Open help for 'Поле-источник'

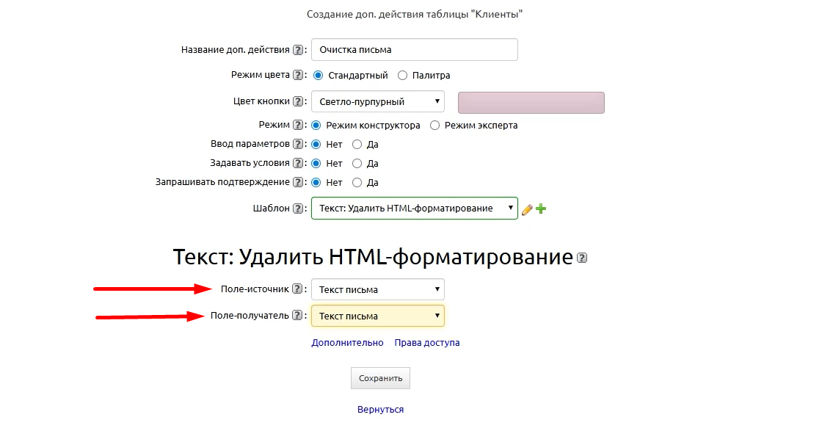[297, 289]
